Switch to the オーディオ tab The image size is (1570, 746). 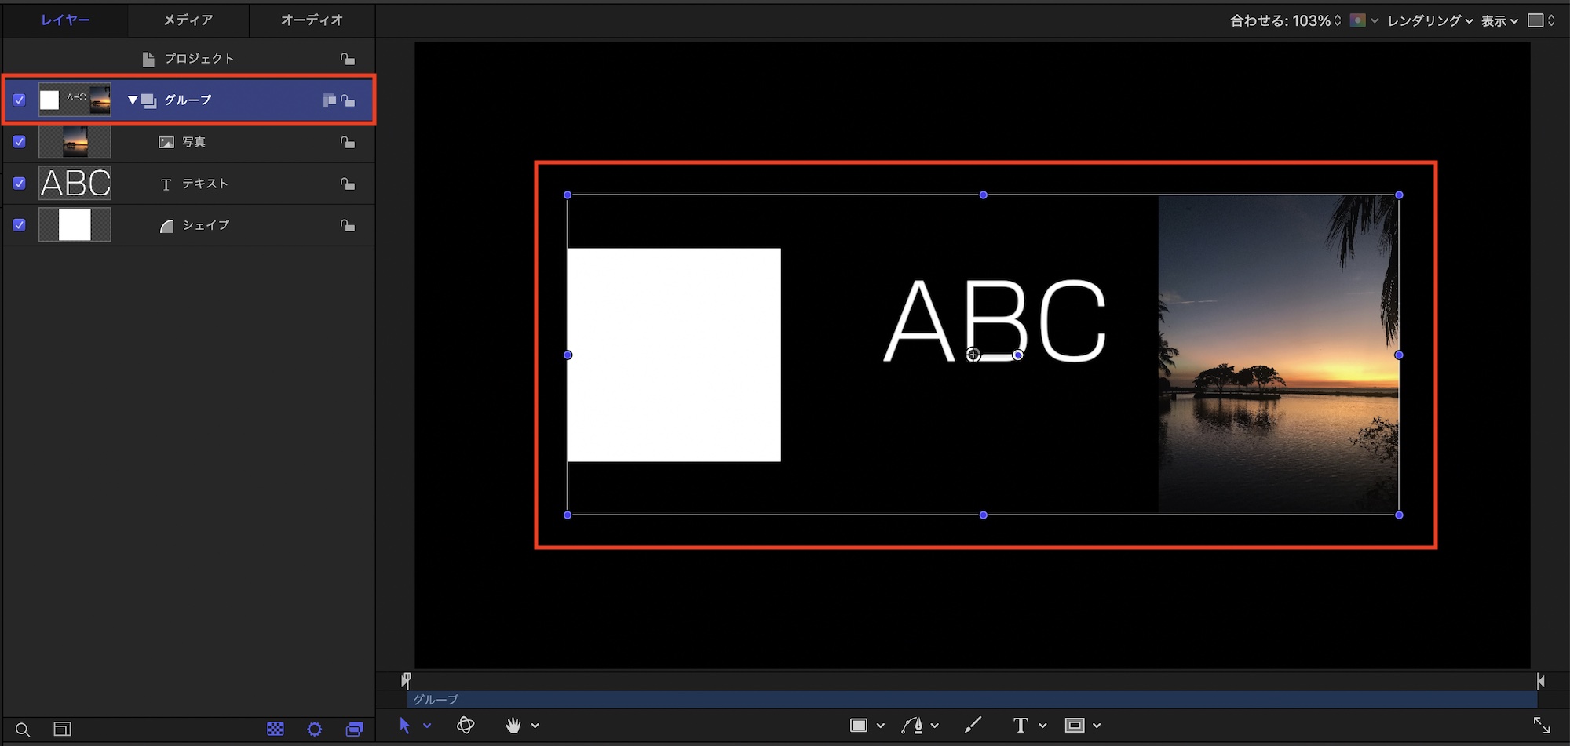click(312, 20)
